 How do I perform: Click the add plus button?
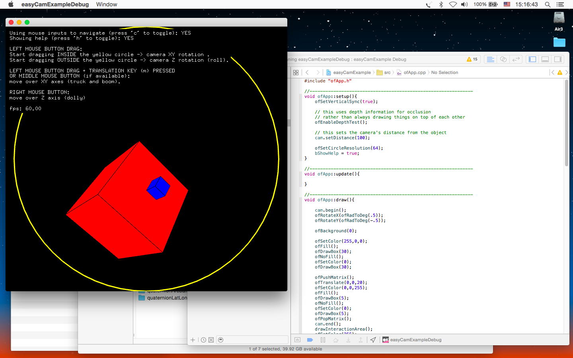tap(193, 340)
